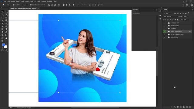Click the Share export icon
The image size is (194, 109).
(x=192, y=5)
